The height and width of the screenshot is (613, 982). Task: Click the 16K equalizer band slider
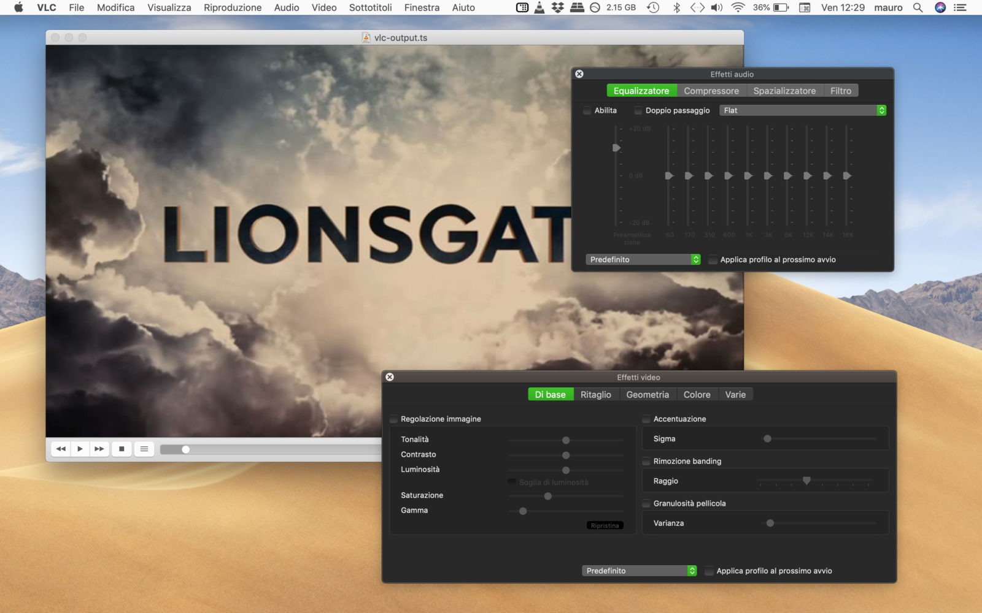(x=847, y=176)
